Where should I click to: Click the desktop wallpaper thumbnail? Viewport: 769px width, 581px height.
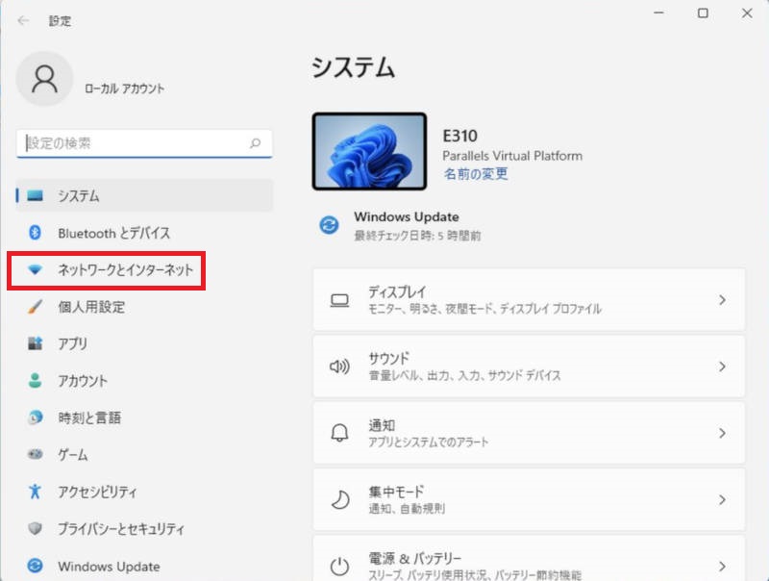point(369,151)
